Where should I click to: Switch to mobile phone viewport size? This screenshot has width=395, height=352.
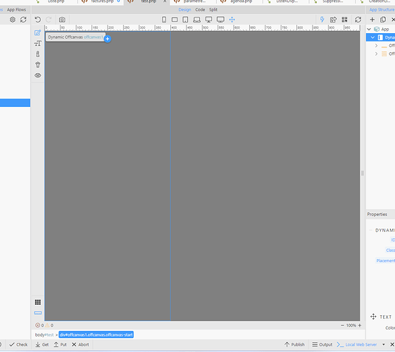point(164,20)
